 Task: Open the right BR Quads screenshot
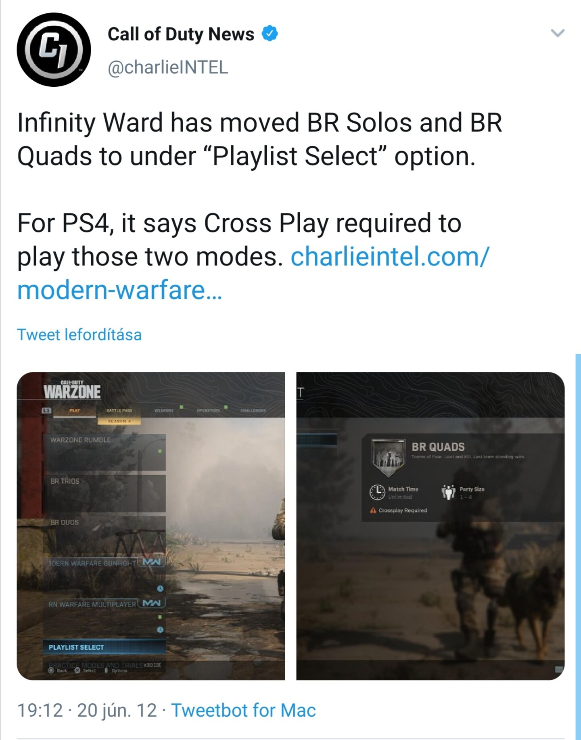431,526
